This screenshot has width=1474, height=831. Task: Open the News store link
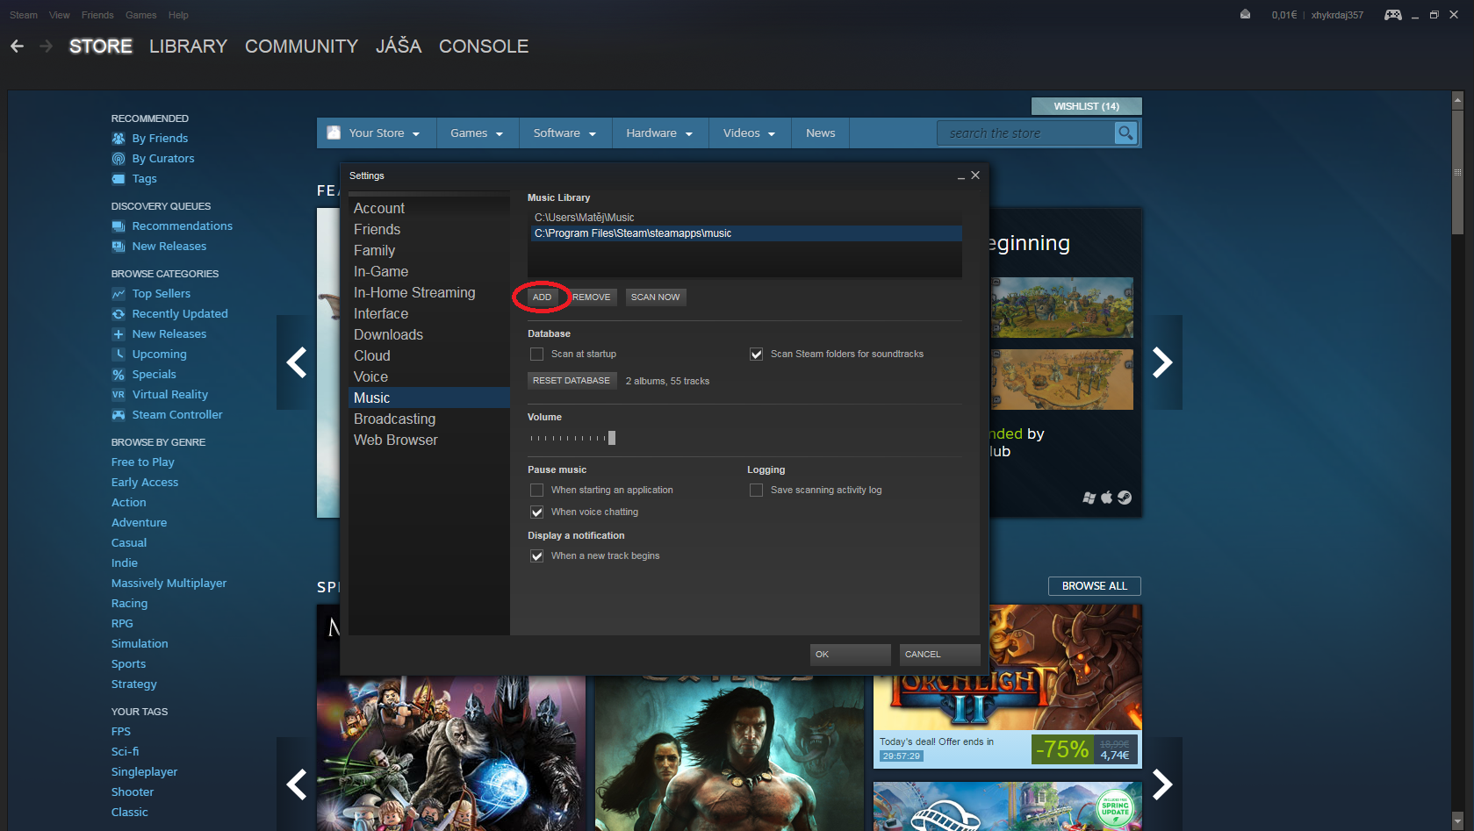[821, 133]
